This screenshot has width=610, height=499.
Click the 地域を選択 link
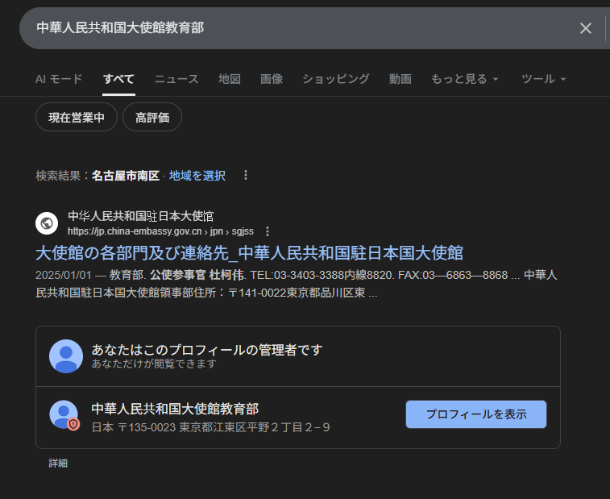click(x=197, y=176)
